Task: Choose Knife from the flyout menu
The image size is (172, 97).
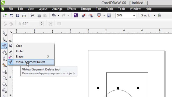Action: tap(31, 51)
